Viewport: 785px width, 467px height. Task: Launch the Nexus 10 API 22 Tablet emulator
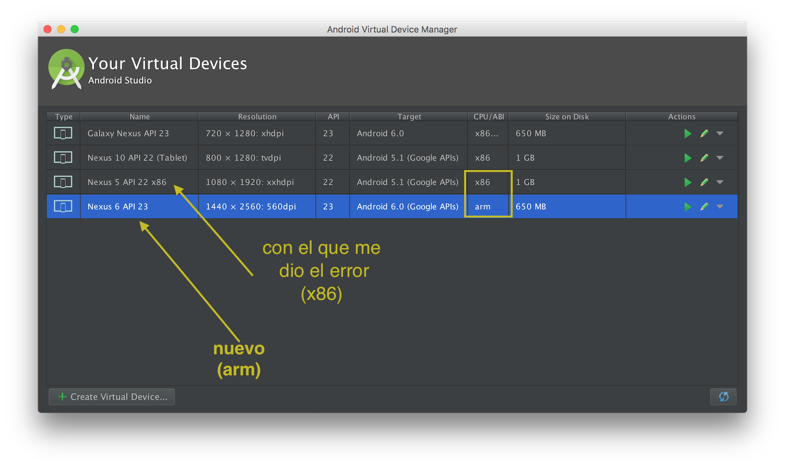(x=688, y=158)
